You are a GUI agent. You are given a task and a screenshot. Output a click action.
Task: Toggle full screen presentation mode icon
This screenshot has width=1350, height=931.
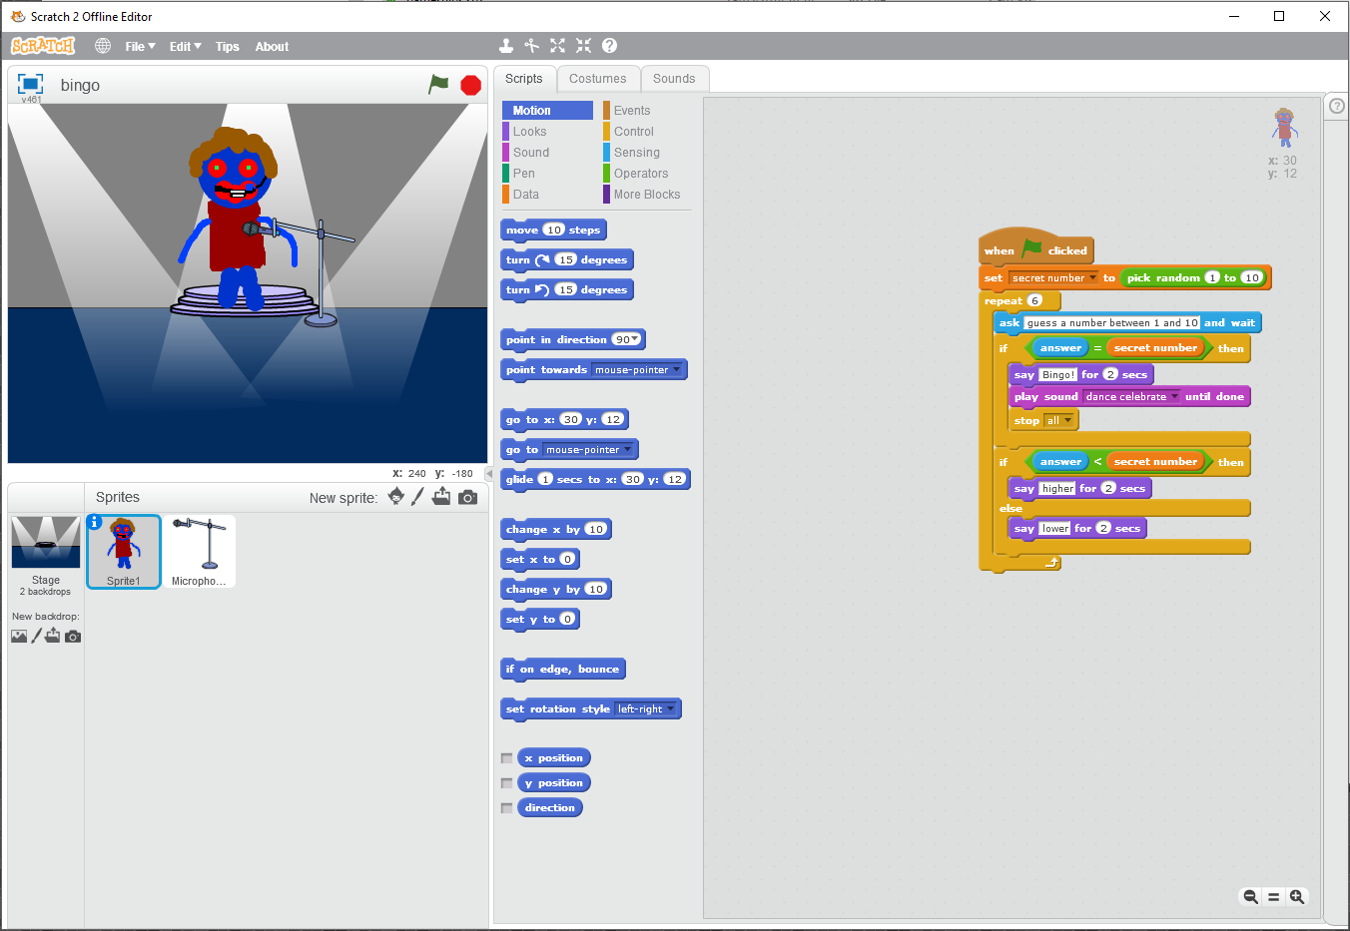click(30, 84)
